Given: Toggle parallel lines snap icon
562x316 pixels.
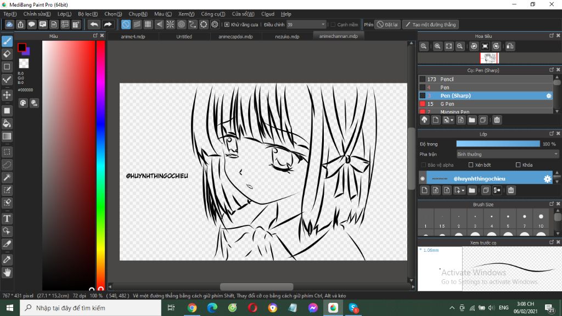Looking at the screenshot, I should click(x=137, y=24).
